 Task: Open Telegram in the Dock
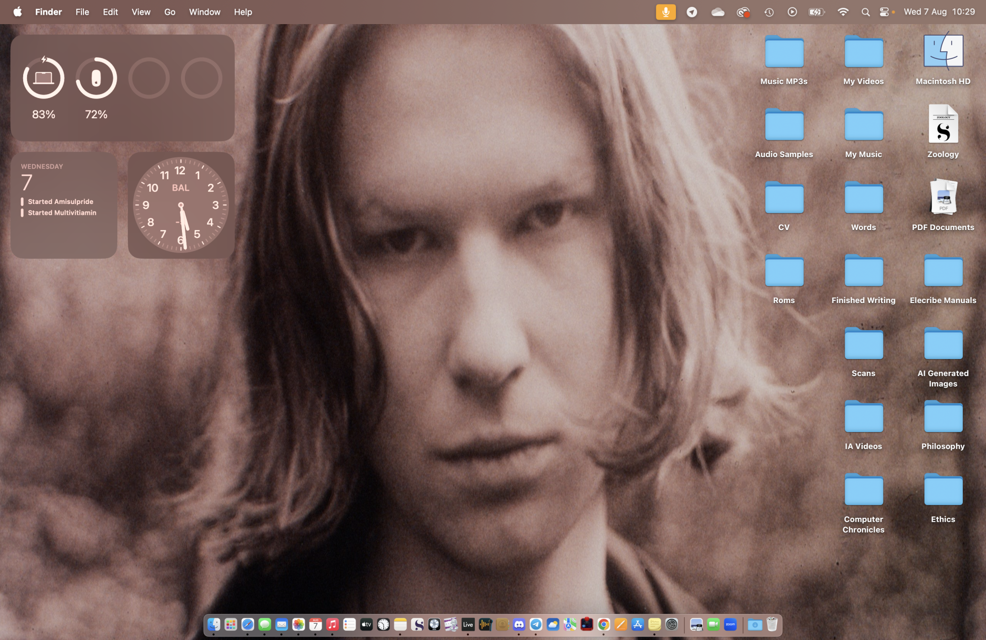536,625
